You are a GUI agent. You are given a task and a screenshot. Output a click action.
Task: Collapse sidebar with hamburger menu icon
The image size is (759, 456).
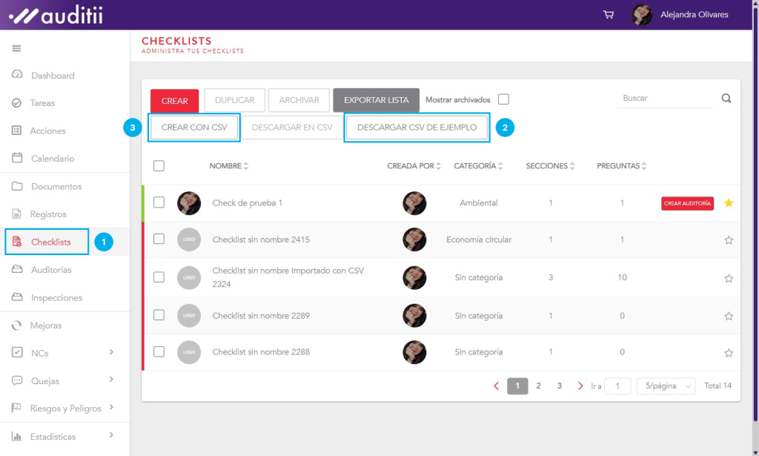pyautogui.click(x=16, y=48)
